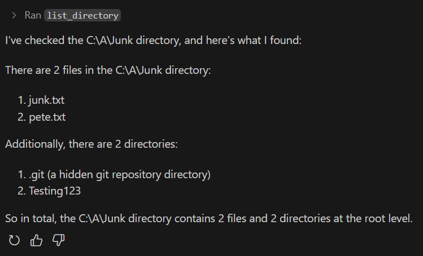
Task: Click the list_directory tool name chip
Action: click(82, 15)
